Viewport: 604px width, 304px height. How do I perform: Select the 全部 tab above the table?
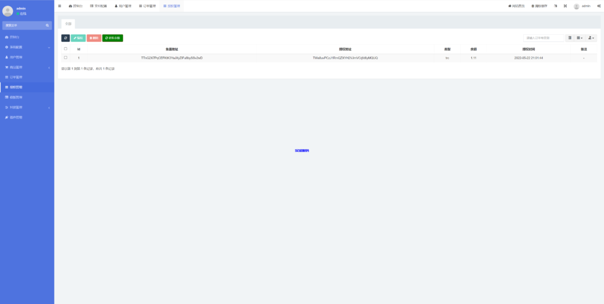(68, 24)
